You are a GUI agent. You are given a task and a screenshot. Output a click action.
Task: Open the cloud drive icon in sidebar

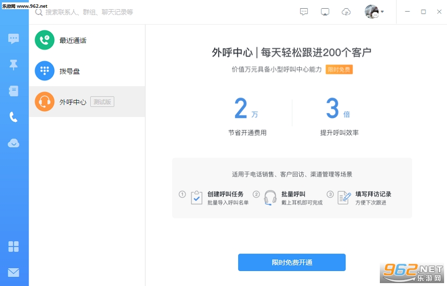point(14,143)
